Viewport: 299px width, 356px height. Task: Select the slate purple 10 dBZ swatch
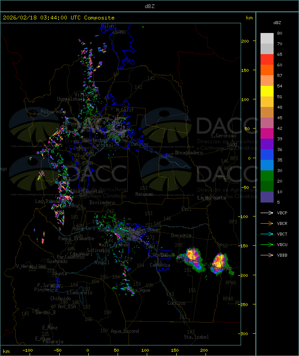(x=267, y=197)
